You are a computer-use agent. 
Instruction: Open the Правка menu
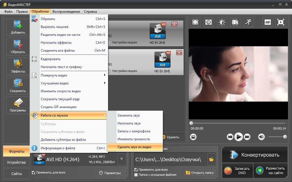[x=22, y=12]
